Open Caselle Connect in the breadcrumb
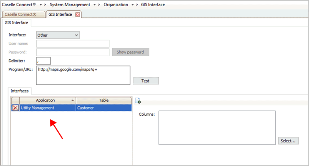This screenshot has height=166, width=309. point(19,4)
